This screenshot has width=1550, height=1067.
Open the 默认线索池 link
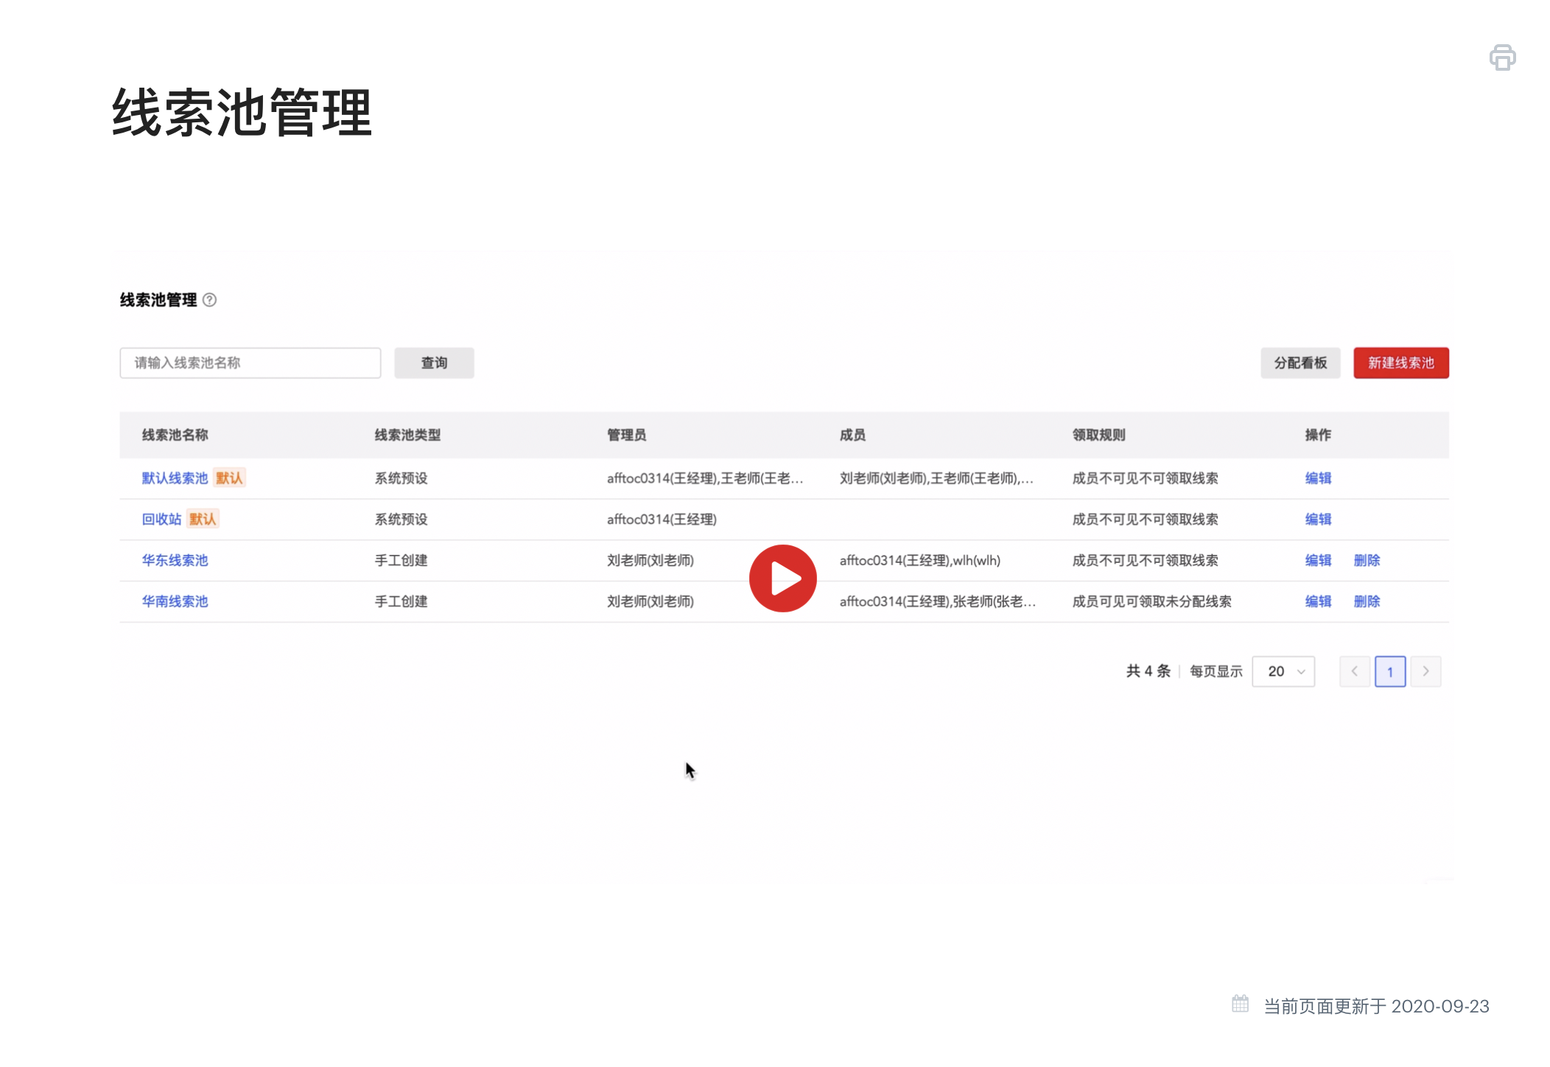(175, 478)
